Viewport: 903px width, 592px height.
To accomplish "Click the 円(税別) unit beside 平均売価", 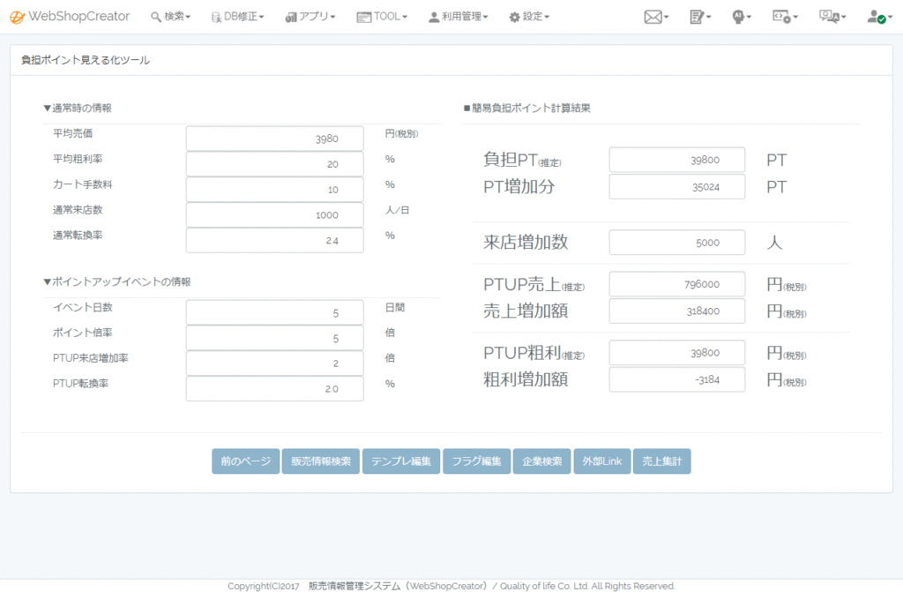I will click(x=401, y=133).
